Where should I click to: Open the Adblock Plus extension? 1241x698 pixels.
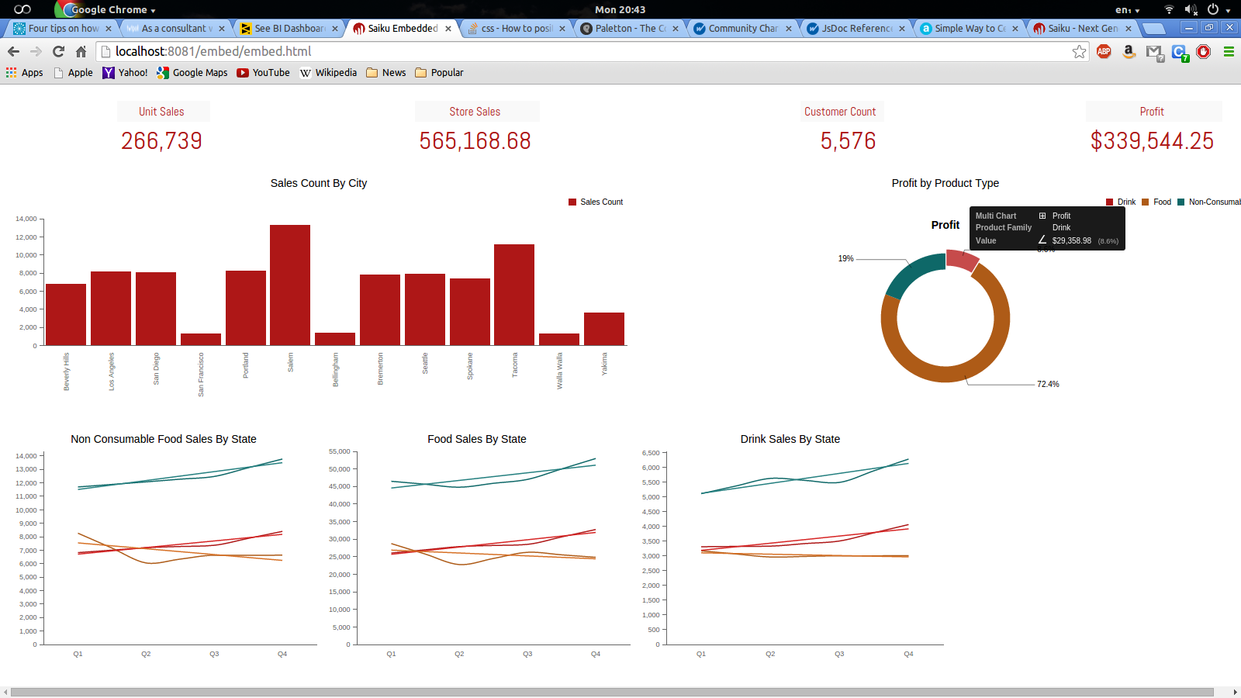coord(1104,51)
